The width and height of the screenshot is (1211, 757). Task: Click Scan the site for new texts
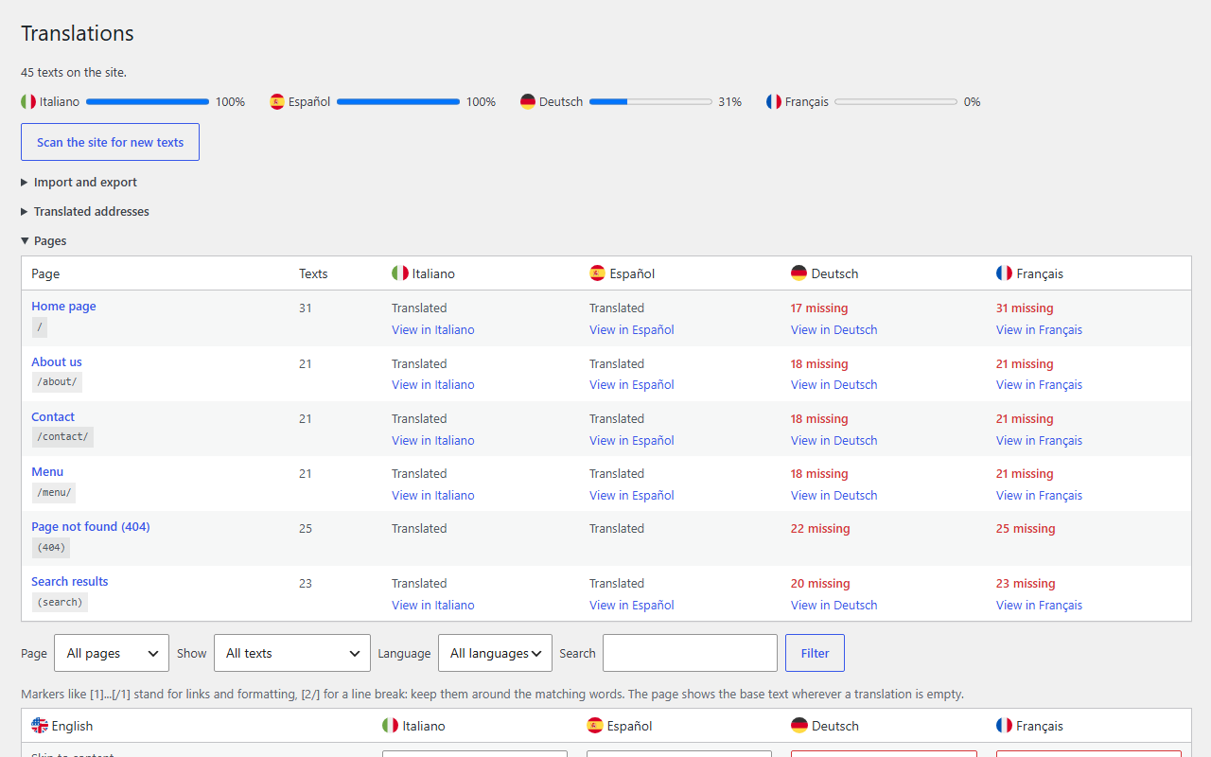110,142
